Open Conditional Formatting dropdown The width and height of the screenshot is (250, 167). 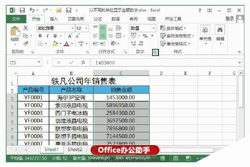[173, 29]
